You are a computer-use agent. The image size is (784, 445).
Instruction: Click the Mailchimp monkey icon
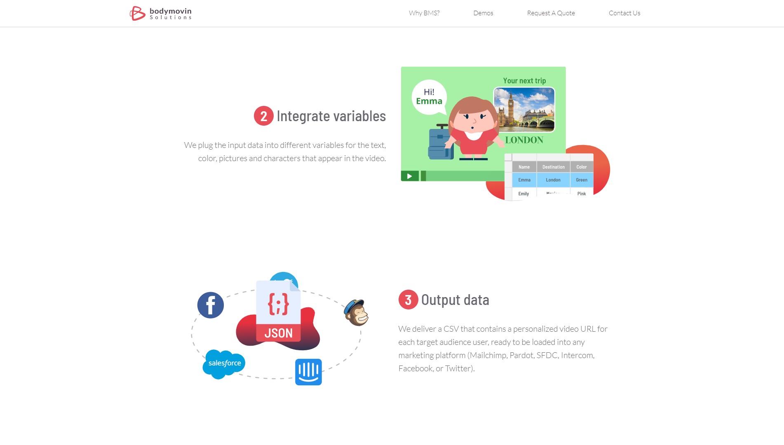click(x=356, y=313)
